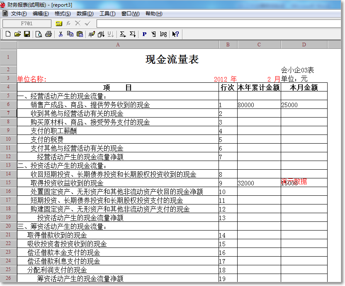
Task: Open print preview from the toolbar
Action: pyautogui.click(x=39, y=34)
